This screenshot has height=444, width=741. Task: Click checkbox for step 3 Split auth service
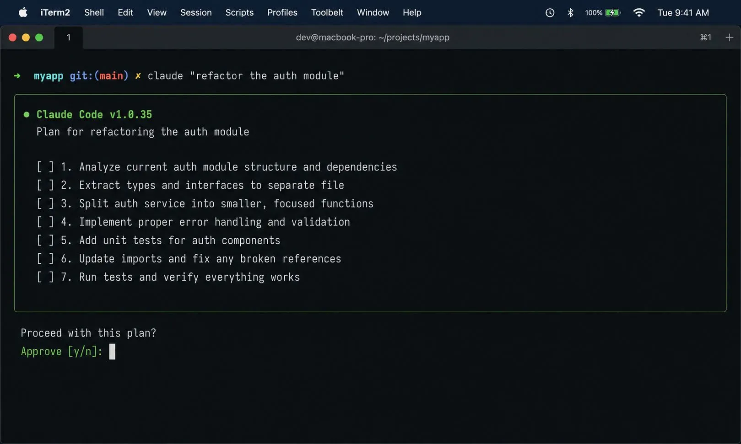coord(45,203)
